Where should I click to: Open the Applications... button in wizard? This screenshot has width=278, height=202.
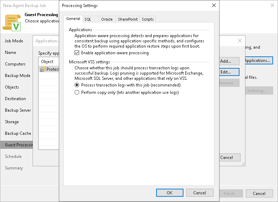tap(259, 61)
